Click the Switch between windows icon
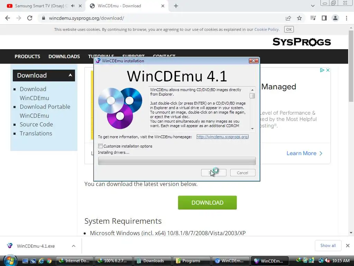Screen dimensions: 354x266 [x=33, y=261]
